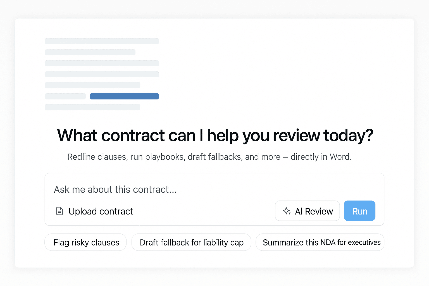Click the fourth gray line of document illustration
The width and height of the screenshot is (429, 286).
click(102, 74)
